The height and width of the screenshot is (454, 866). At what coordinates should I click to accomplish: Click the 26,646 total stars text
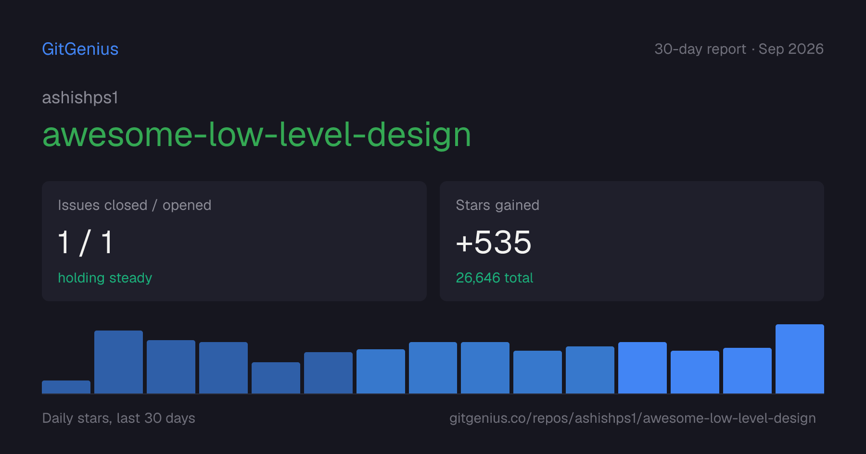tap(495, 278)
